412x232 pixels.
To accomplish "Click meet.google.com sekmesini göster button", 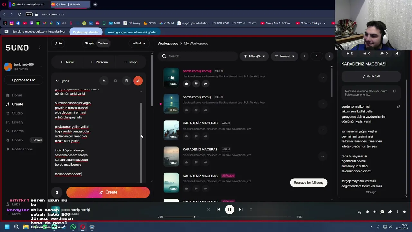I will (133, 32).
